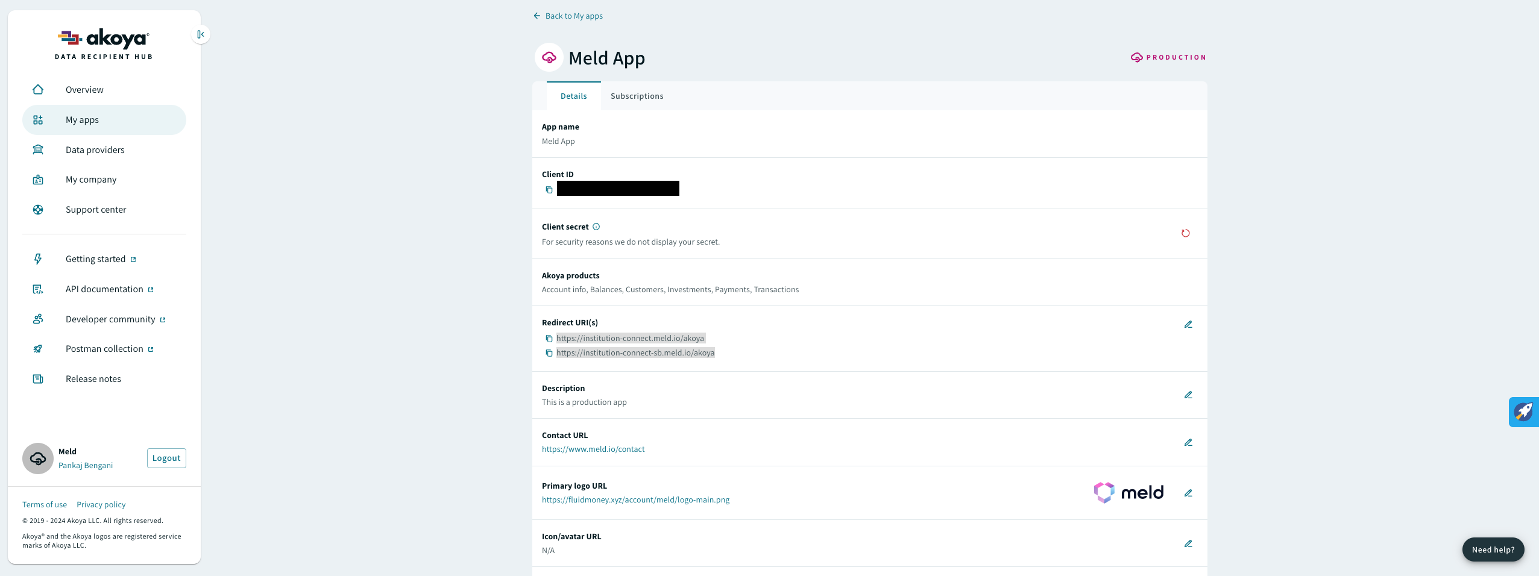The image size is (1539, 576).
Task: Open Developer community link
Action: (x=116, y=319)
